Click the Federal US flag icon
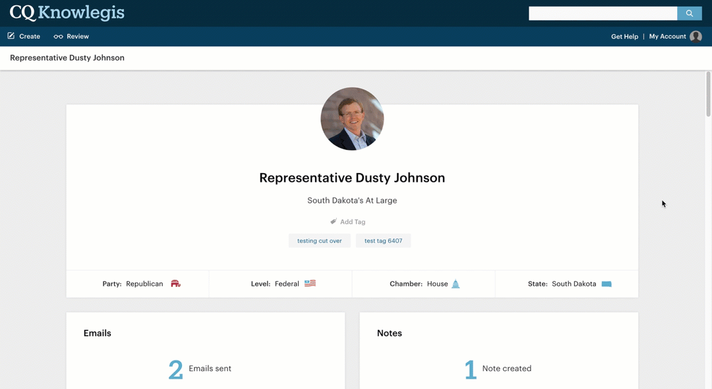 click(x=310, y=284)
